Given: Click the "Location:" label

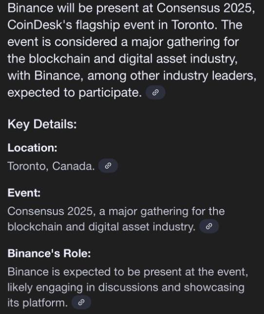Looking at the screenshot, I should [33, 148].
